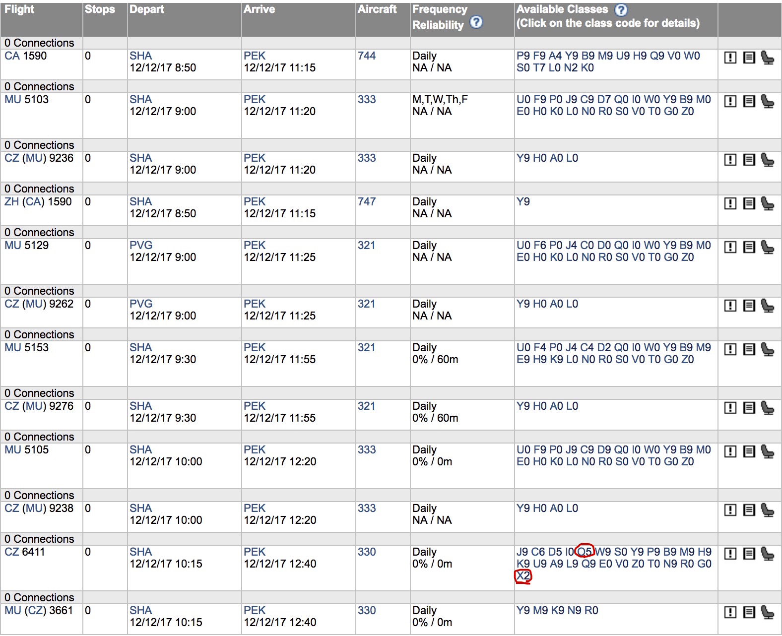The image size is (782, 636).
Task: Open seat map for MU 5103
Action: point(767,101)
